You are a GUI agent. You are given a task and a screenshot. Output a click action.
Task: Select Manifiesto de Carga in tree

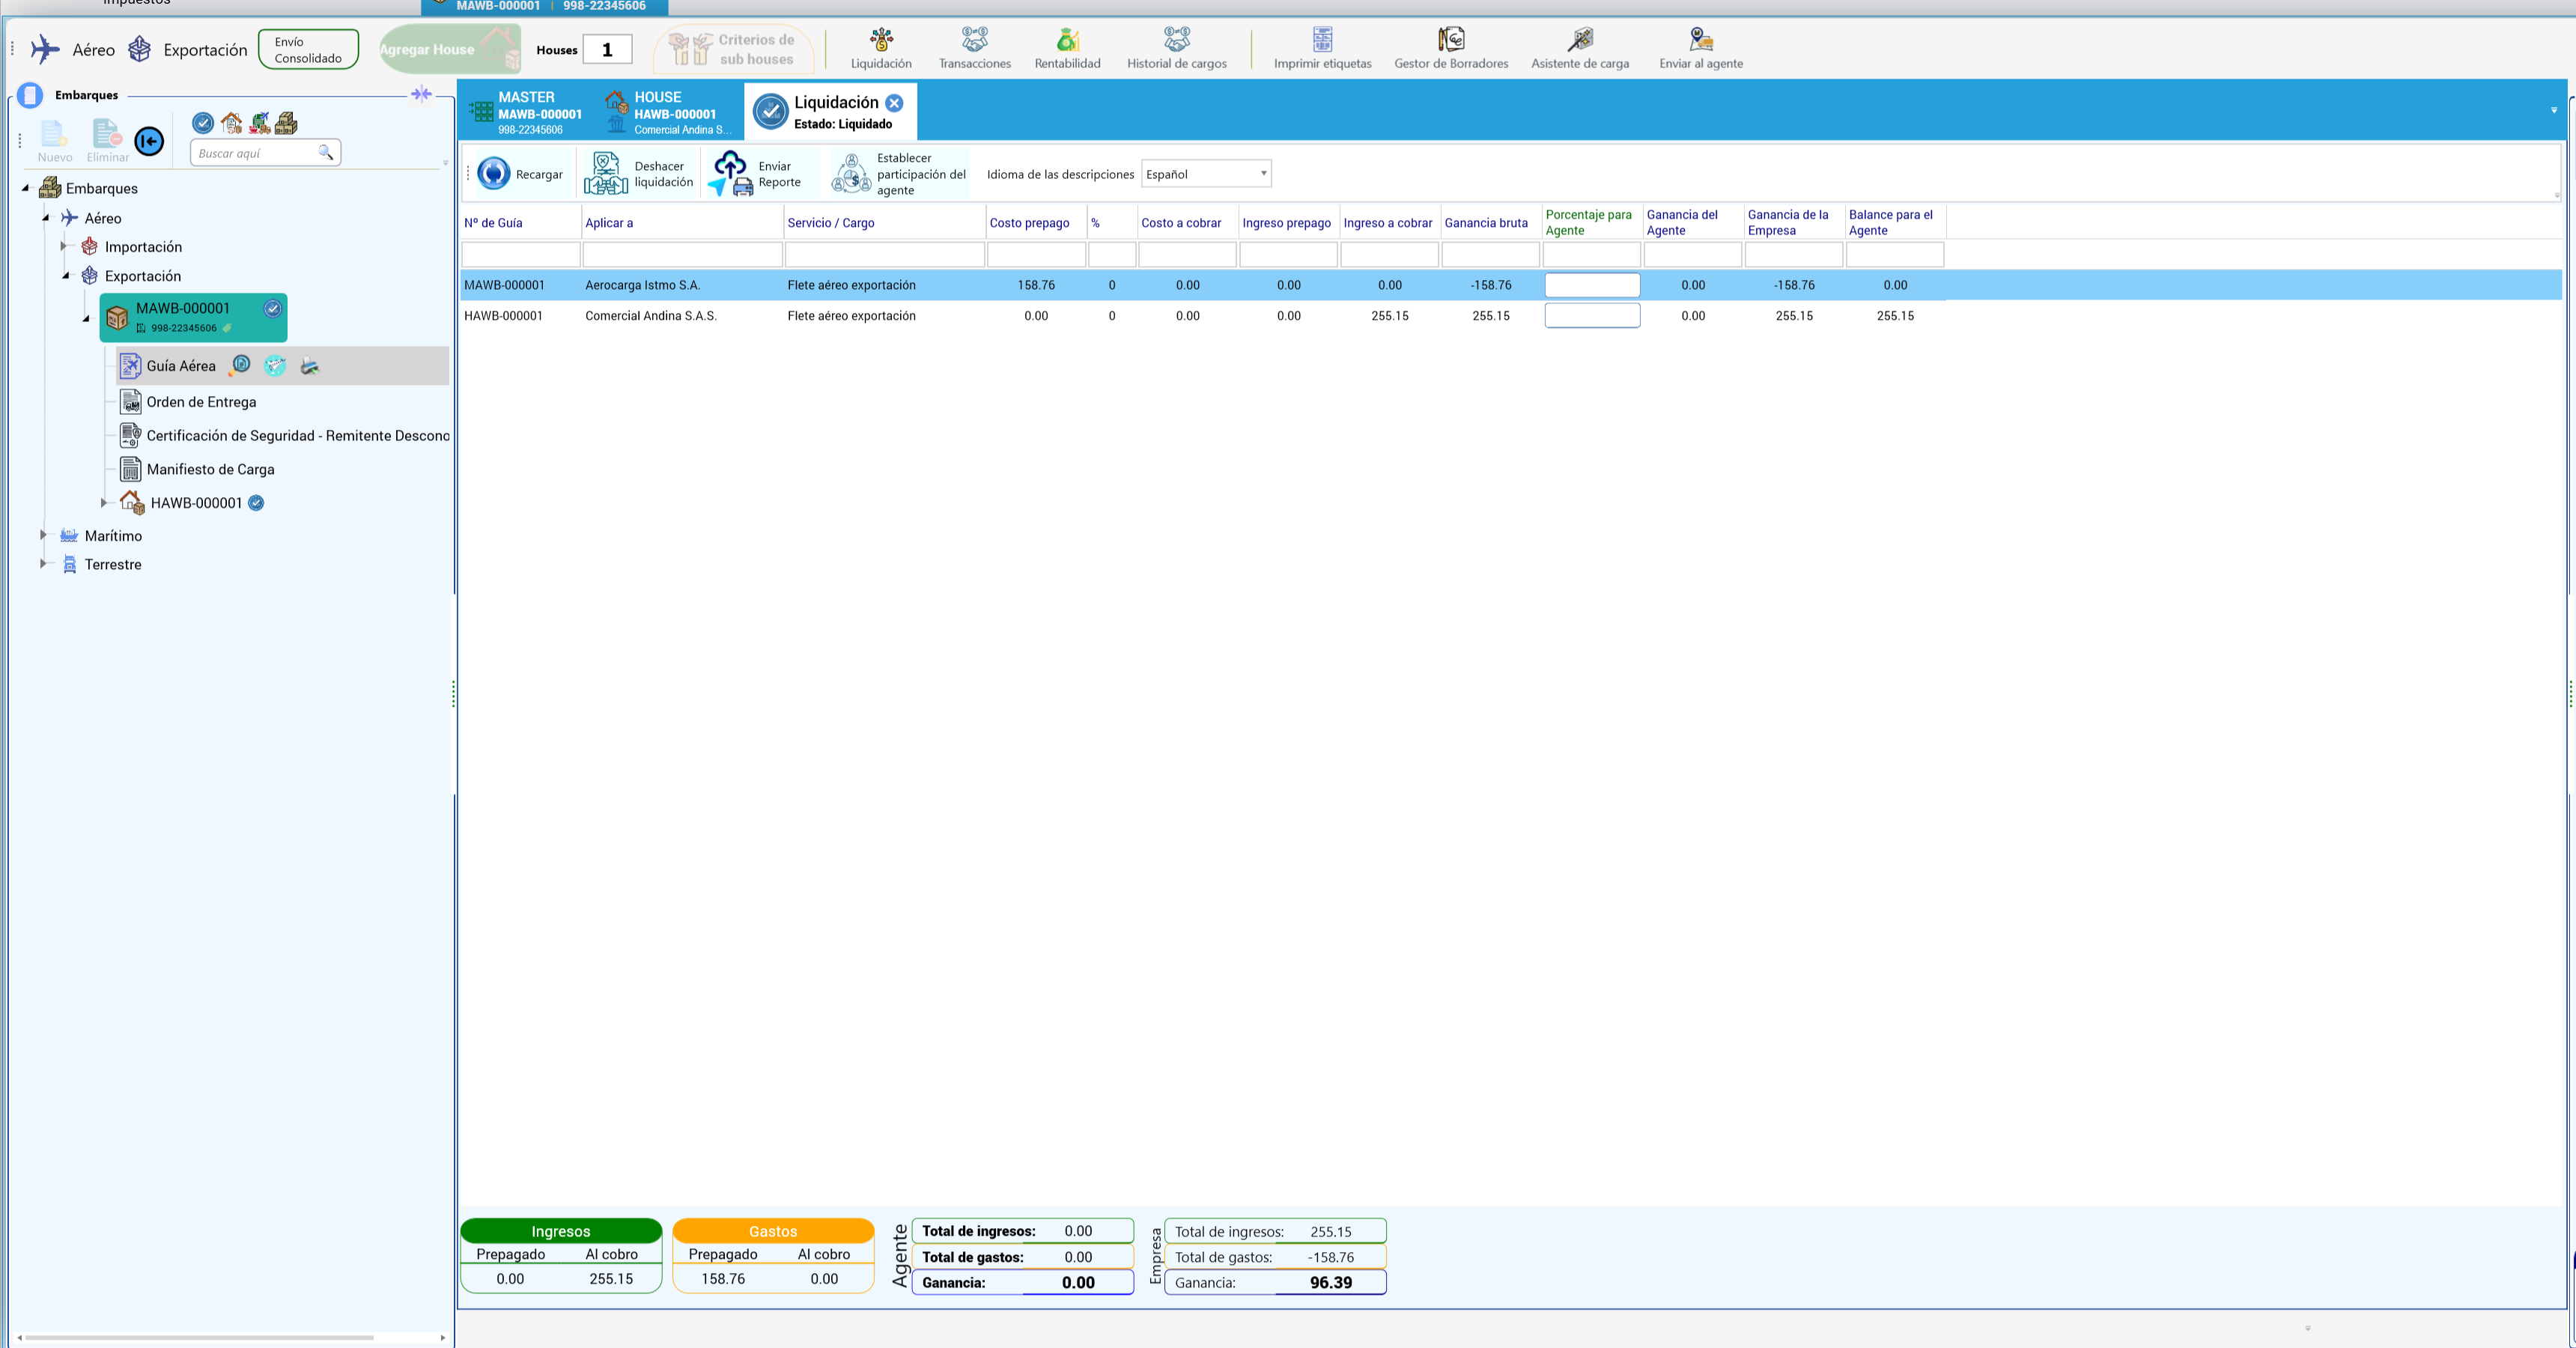point(210,469)
